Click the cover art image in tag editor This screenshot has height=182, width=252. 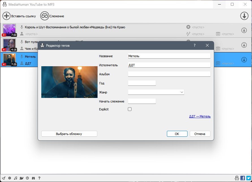coord(69,82)
